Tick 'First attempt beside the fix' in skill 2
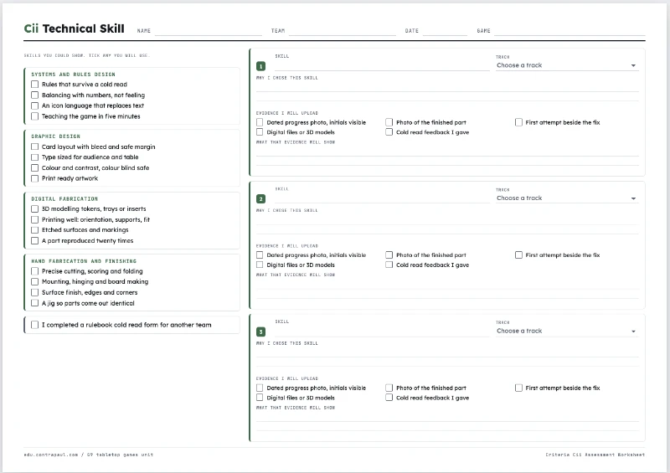Viewport: 670px width, 473px height. (x=518, y=255)
